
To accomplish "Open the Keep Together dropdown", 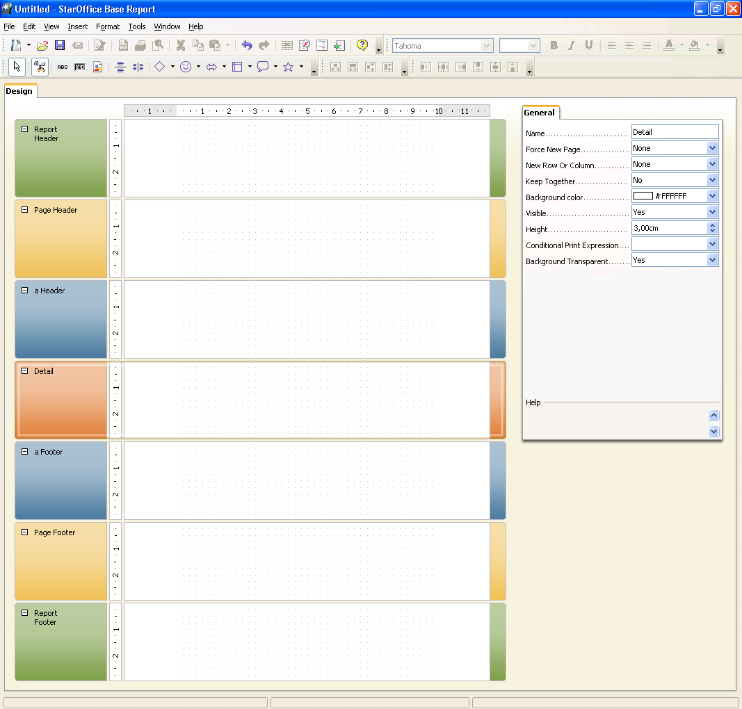I will pos(712,180).
